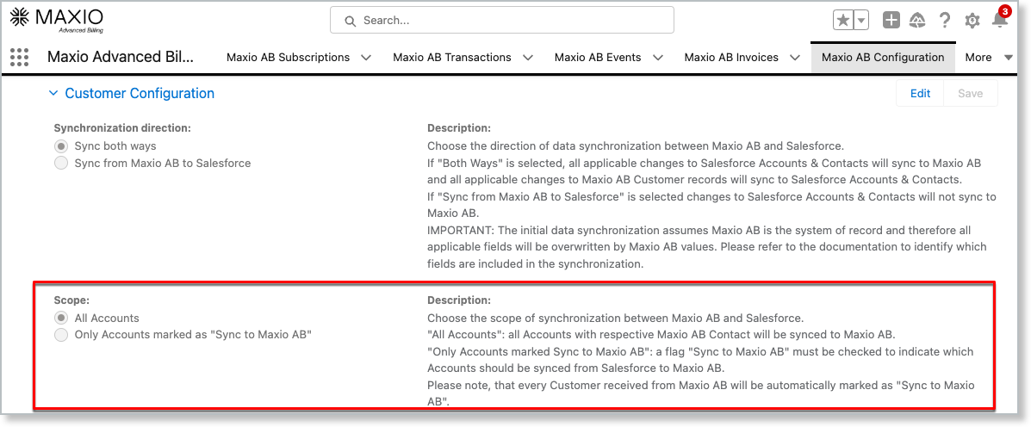
Task: Click into the global Search field
Action: [x=502, y=20]
